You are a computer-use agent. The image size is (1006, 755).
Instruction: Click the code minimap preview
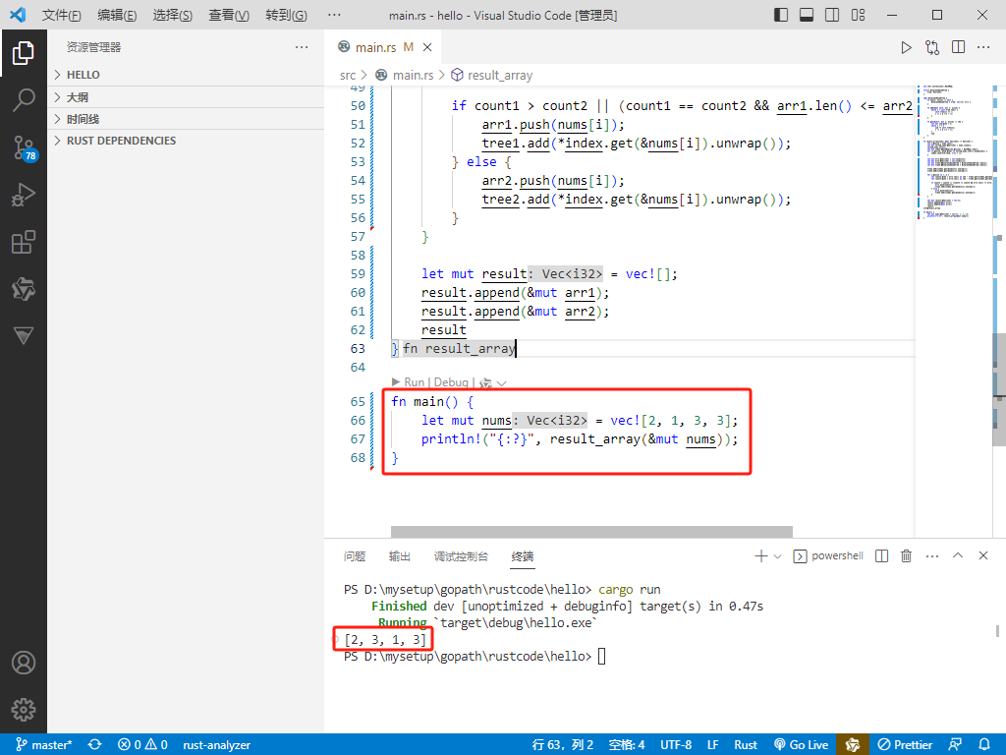click(x=954, y=151)
